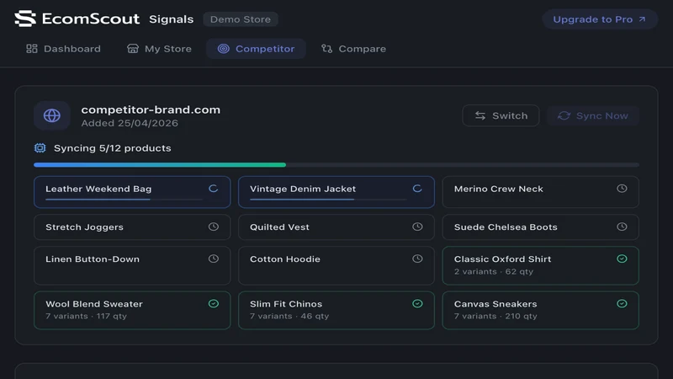The height and width of the screenshot is (379, 673).
Task: Click Suede Chelsea Boots clock icon
Action: [x=622, y=227]
